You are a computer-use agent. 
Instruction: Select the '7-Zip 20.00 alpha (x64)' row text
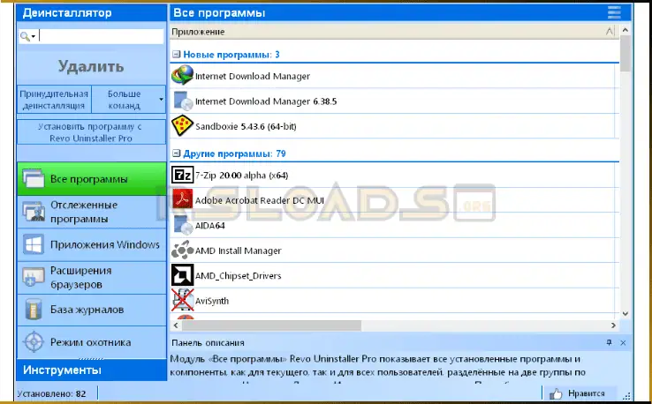coord(241,176)
